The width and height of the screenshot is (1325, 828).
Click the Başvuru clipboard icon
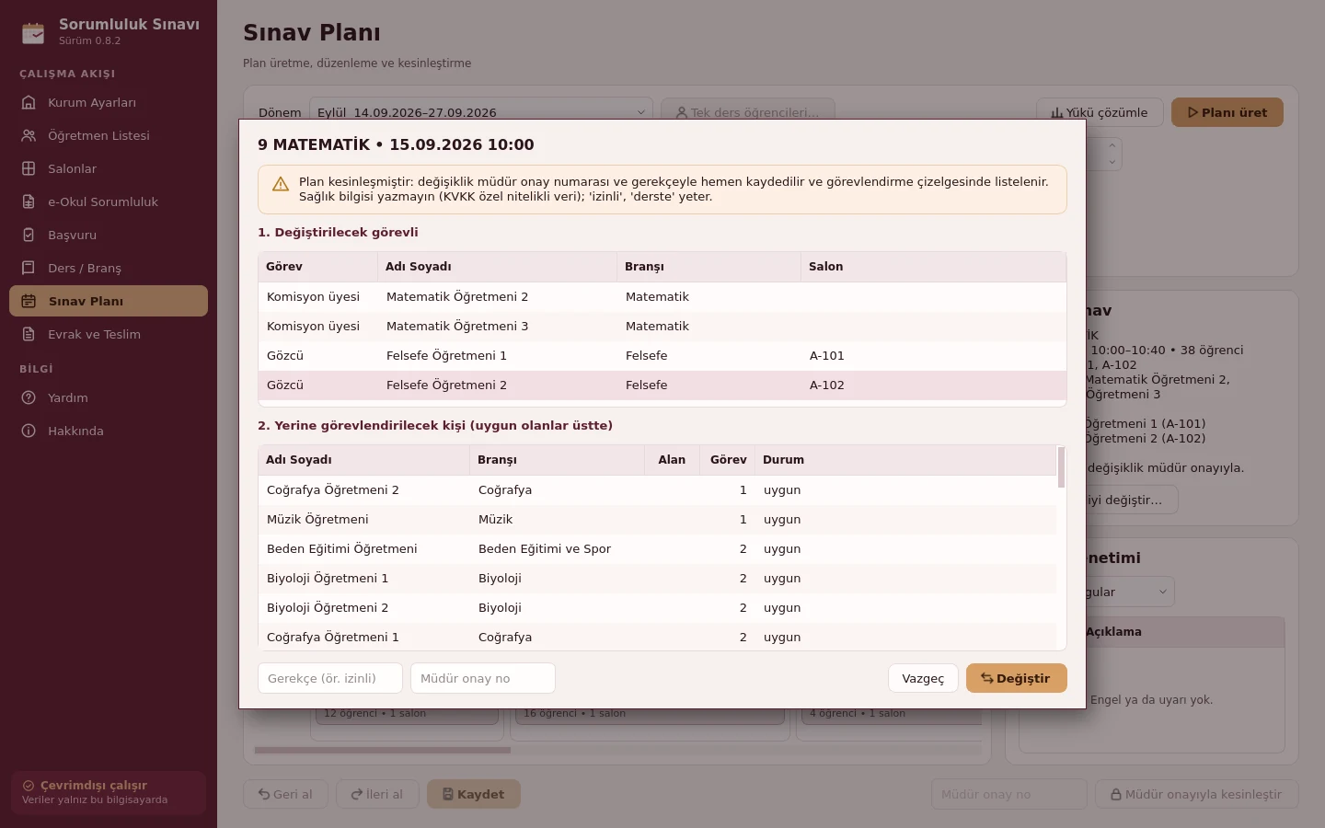[x=29, y=235]
